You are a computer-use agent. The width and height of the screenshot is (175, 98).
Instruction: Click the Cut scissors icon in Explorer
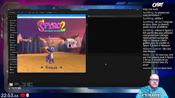point(19,13)
